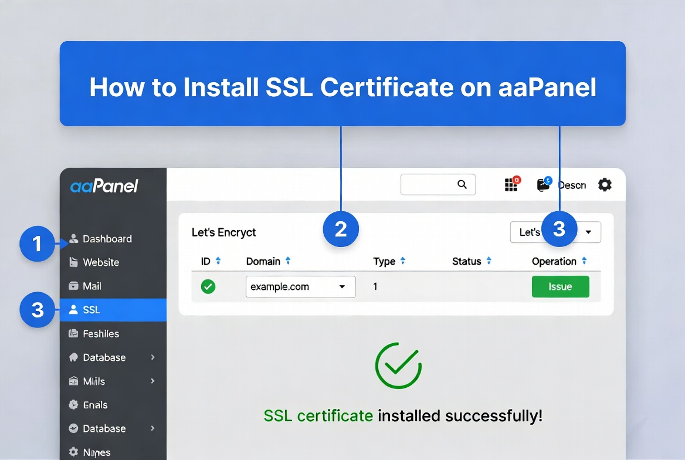Go to the Mail section
The image size is (685, 460).
[113, 286]
